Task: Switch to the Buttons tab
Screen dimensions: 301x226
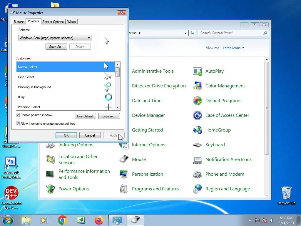Action: [x=19, y=22]
